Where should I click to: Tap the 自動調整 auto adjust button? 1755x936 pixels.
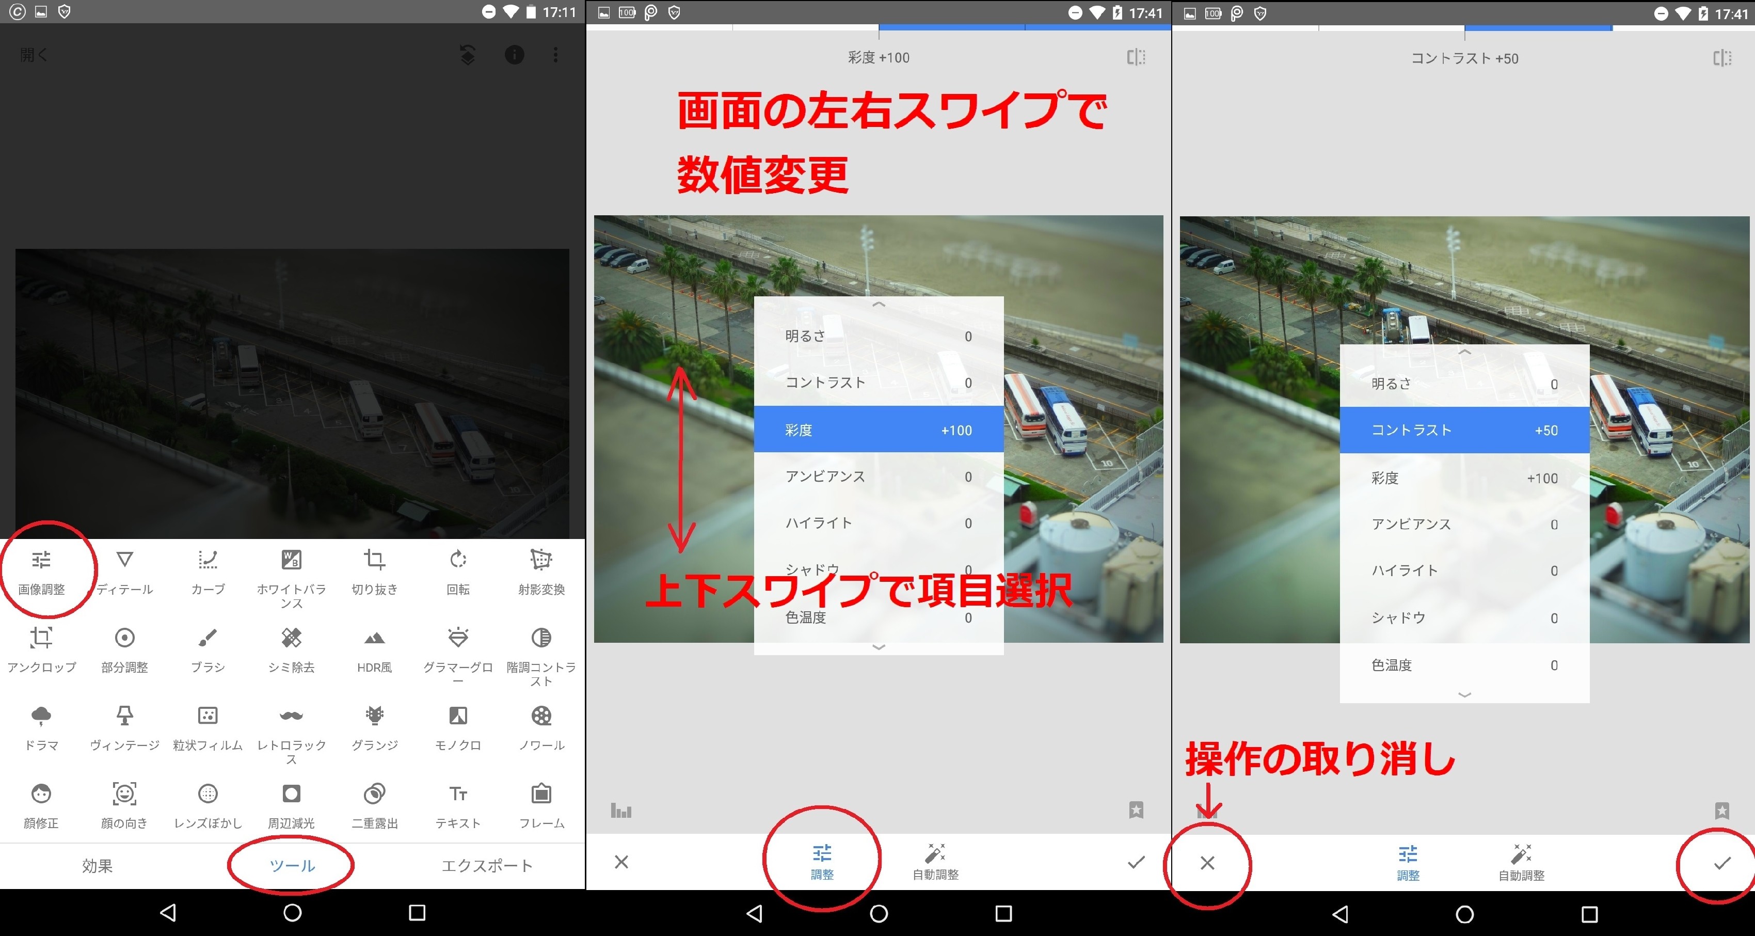pyautogui.click(x=935, y=862)
